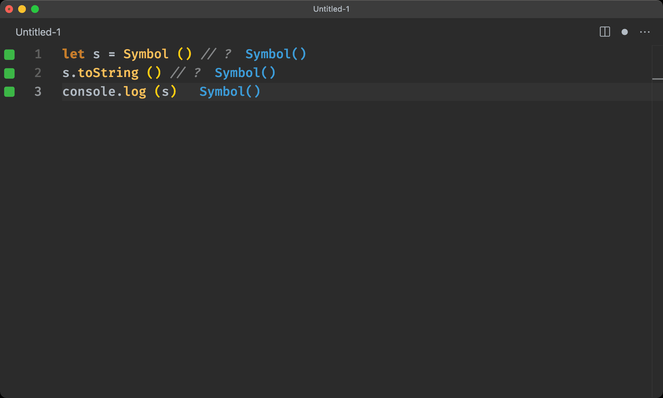Click green coverage marker beside line 2

pyautogui.click(x=9, y=73)
